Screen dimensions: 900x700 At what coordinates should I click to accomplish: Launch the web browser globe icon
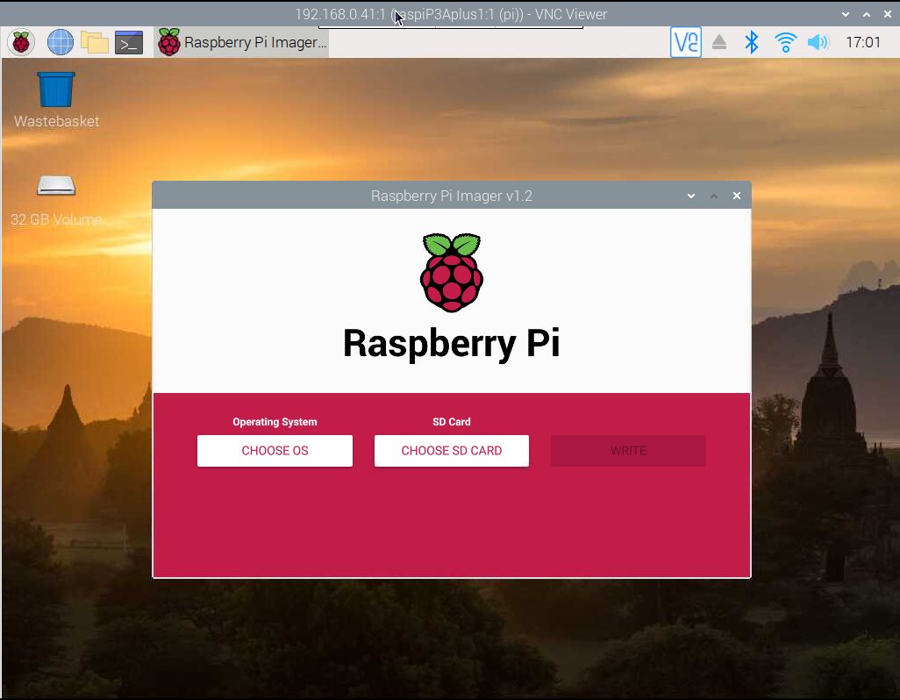click(x=61, y=42)
